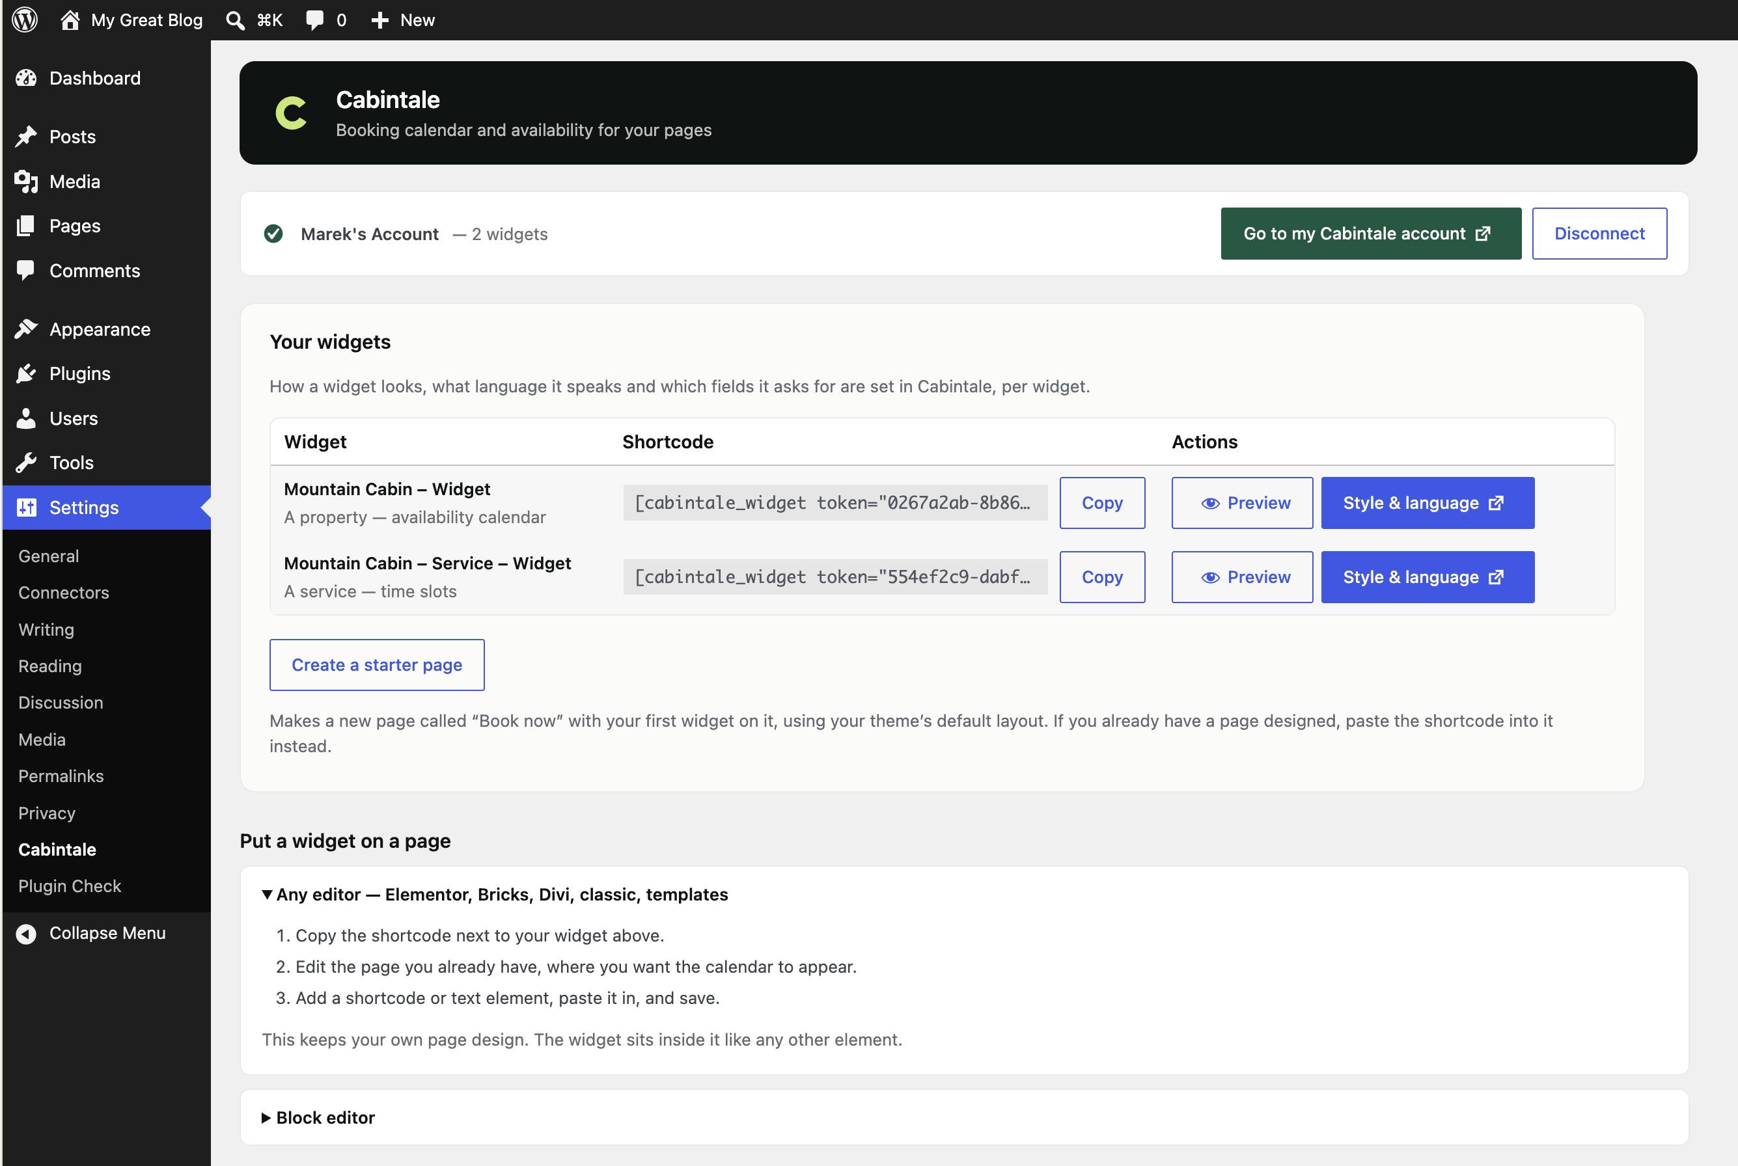
Task: Open Connectors settings submenu
Action: (63, 593)
